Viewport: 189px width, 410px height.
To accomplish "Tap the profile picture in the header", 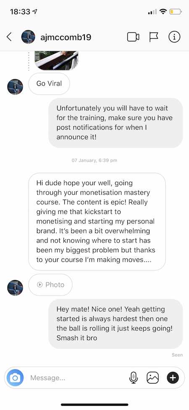I will click(28, 37).
